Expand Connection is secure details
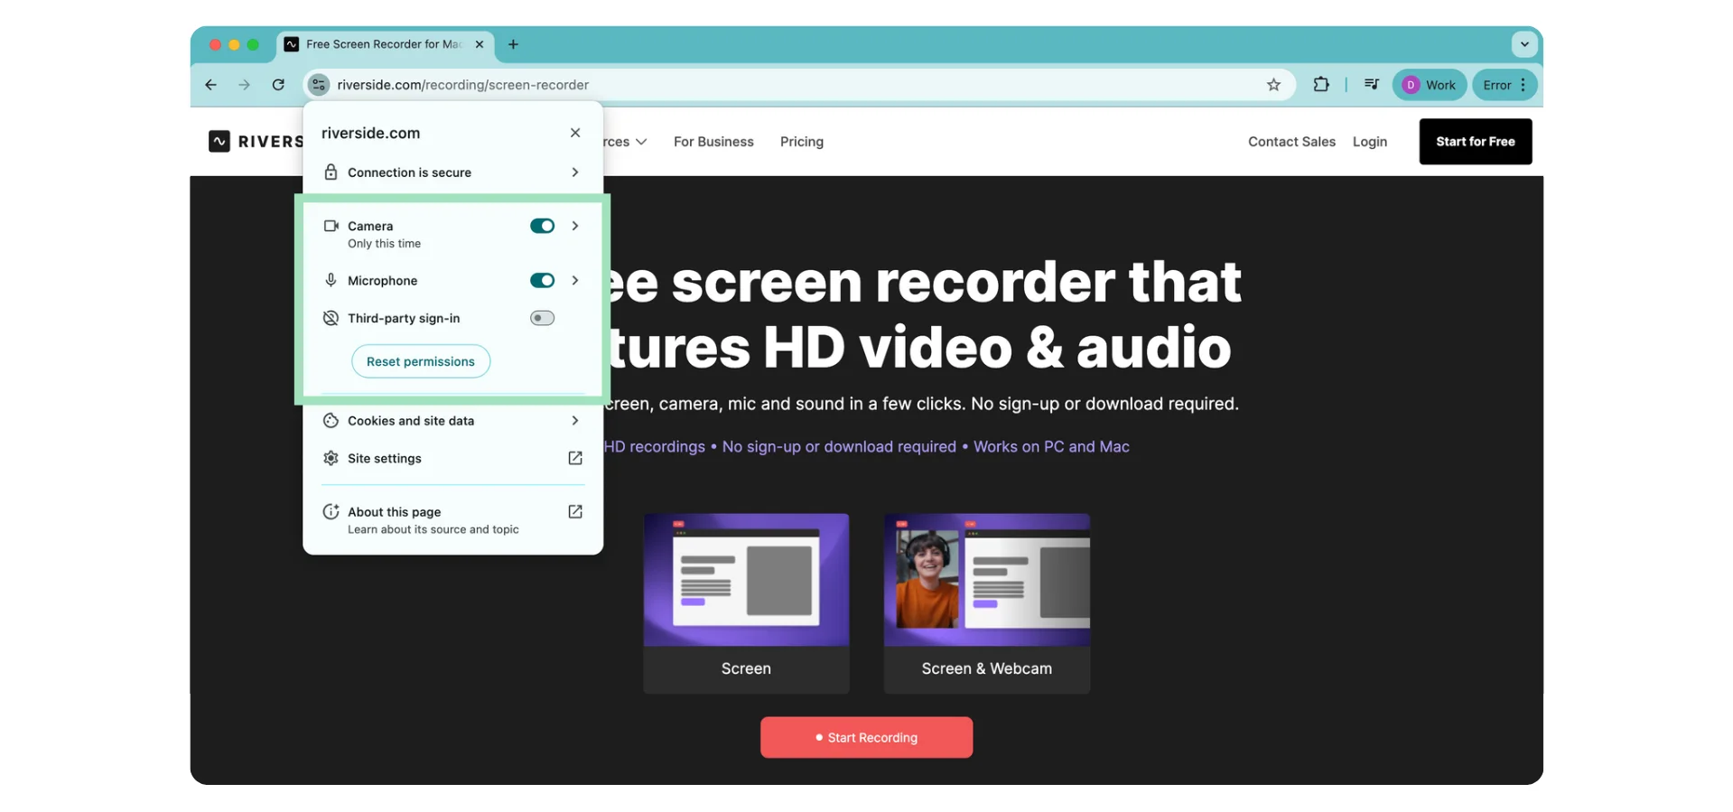This screenshot has height=812, width=1733. (x=575, y=173)
